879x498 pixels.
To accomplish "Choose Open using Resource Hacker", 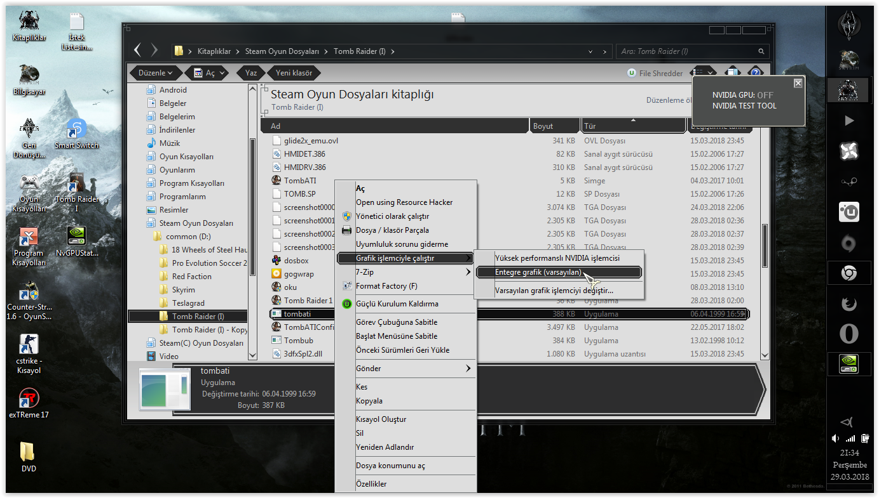I will [x=405, y=202].
